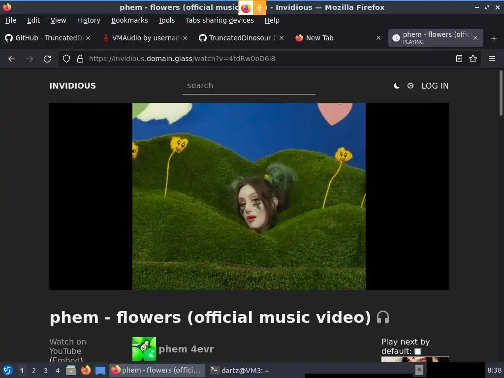Switch to workspace 1 in taskbar

point(22,371)
